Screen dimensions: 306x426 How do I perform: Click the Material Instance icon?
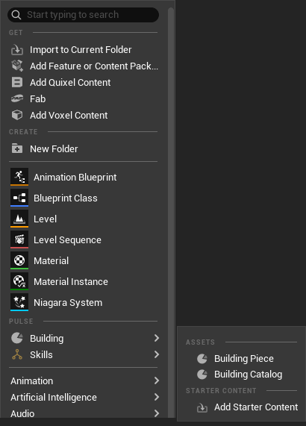pyautogui.click(x=19, y=281)
